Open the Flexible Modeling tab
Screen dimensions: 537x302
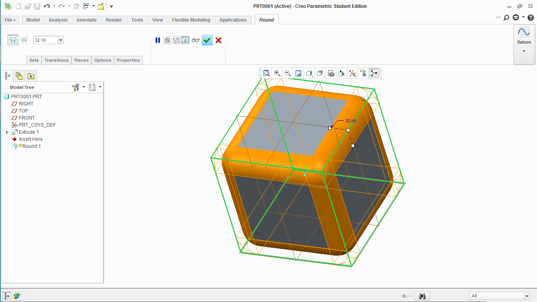191,20
